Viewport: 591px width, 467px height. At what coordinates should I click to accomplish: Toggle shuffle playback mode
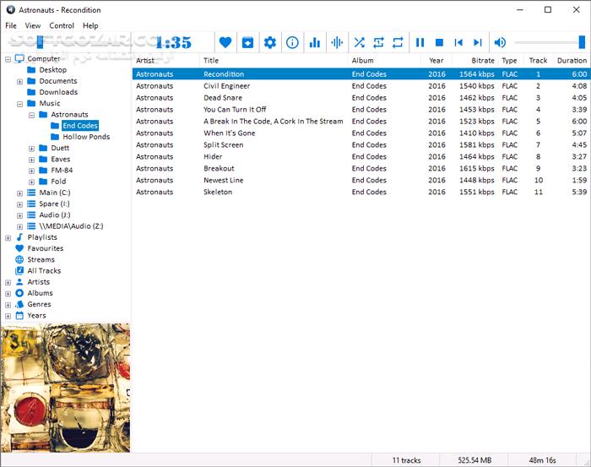359,42
